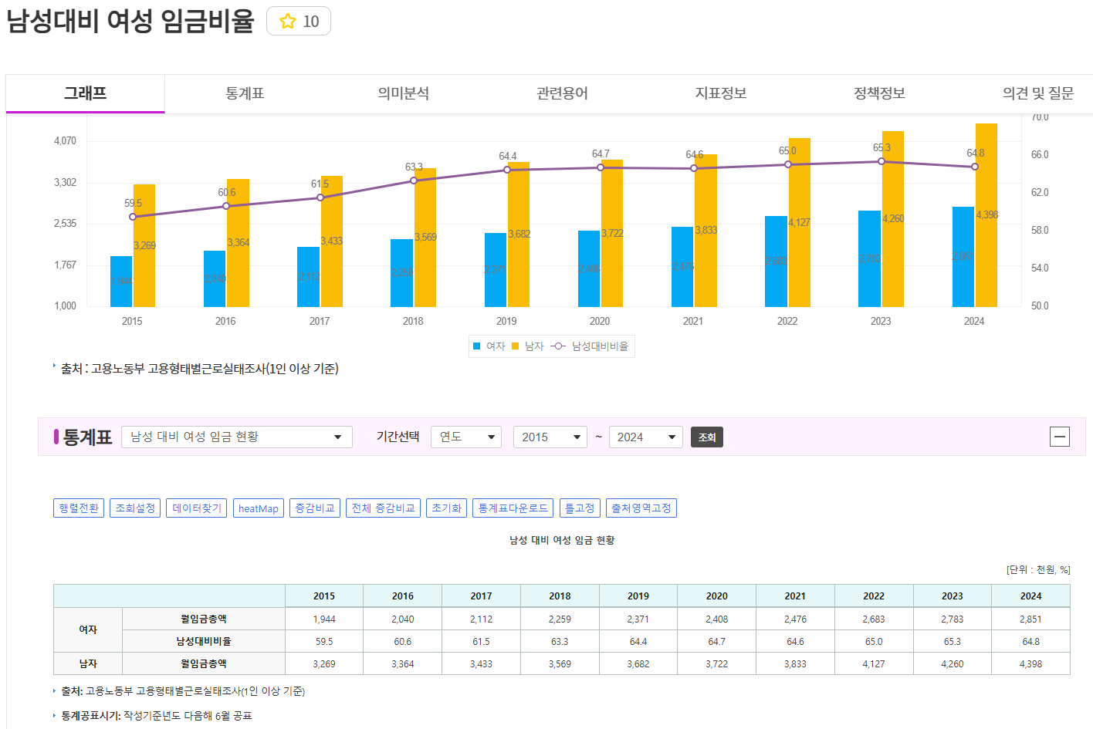Select the 2020 column header in table
The image size is (1093, 729).
[x=716, y=596]
